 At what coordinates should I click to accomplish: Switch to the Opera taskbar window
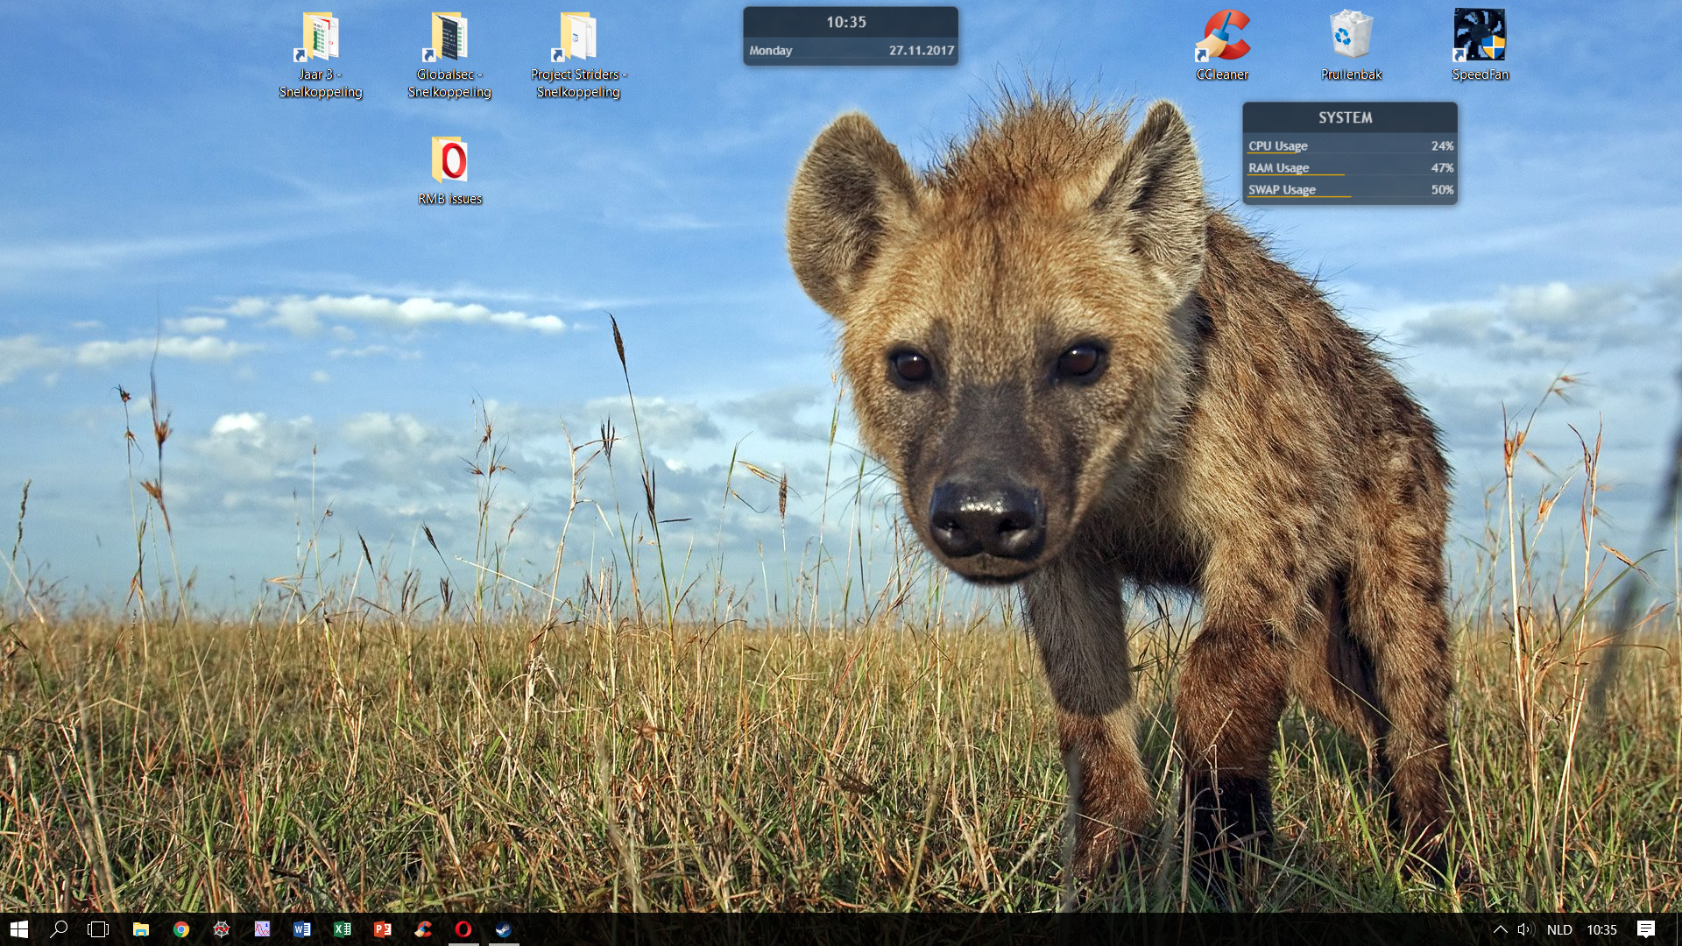point(463,929)
